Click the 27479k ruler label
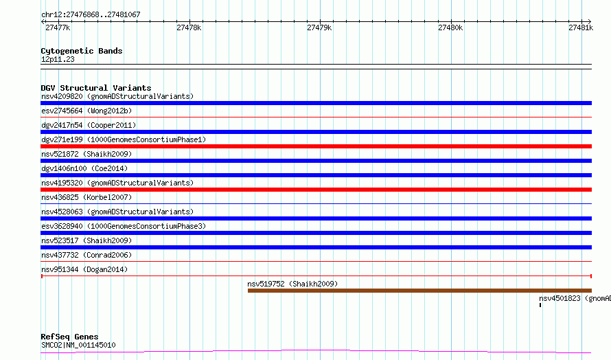This screenshot has height=360, width=611. click(319, 27)
